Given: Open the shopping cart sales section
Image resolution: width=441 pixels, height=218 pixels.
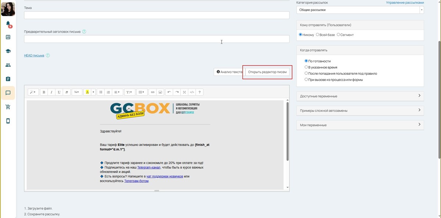Looking at the screenshot, I should point(8,107).
